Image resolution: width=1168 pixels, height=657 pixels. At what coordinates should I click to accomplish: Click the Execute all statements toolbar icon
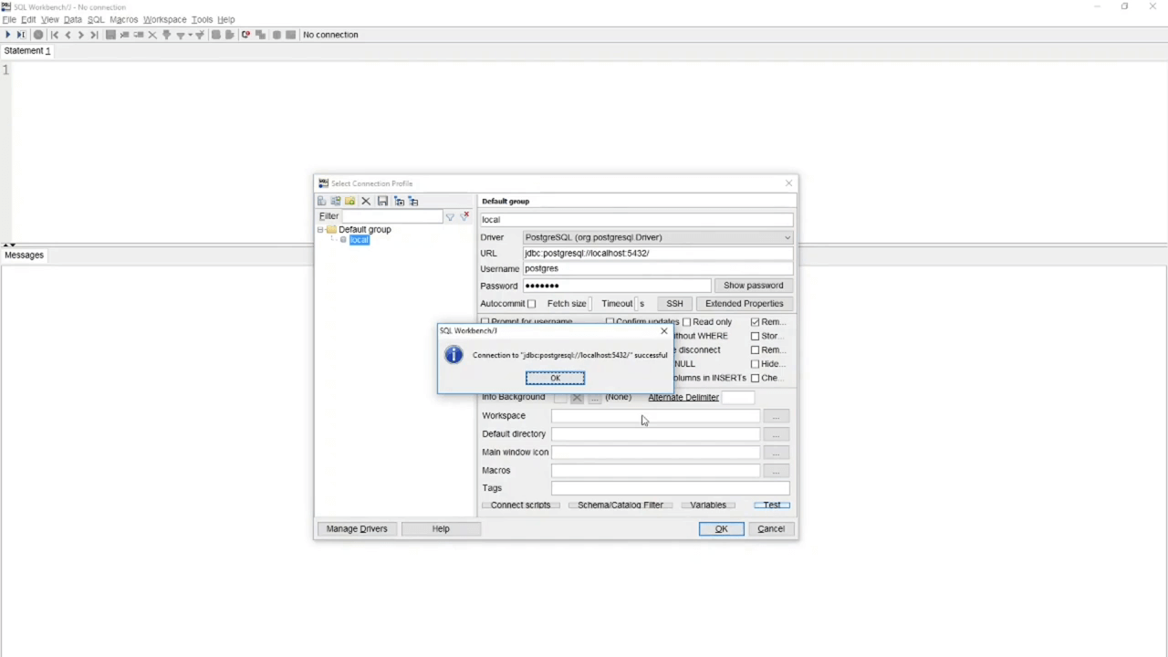click(x=8, y=35)
